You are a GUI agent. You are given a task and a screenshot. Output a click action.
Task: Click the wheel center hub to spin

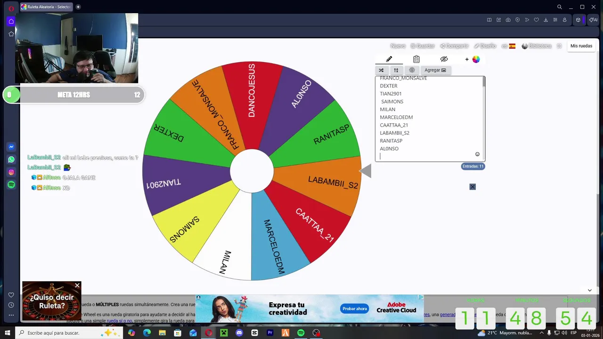[252, 171]
